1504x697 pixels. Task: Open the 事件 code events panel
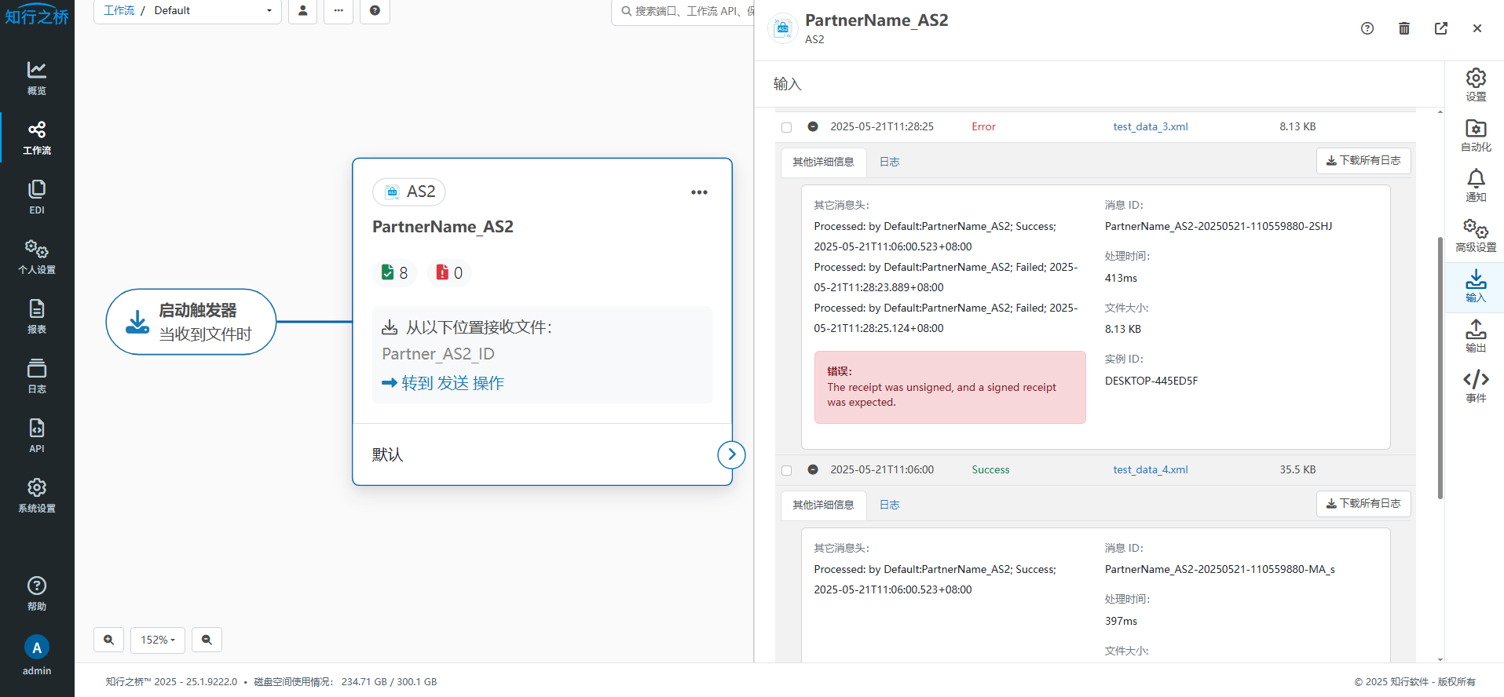tap(1475, 385)
